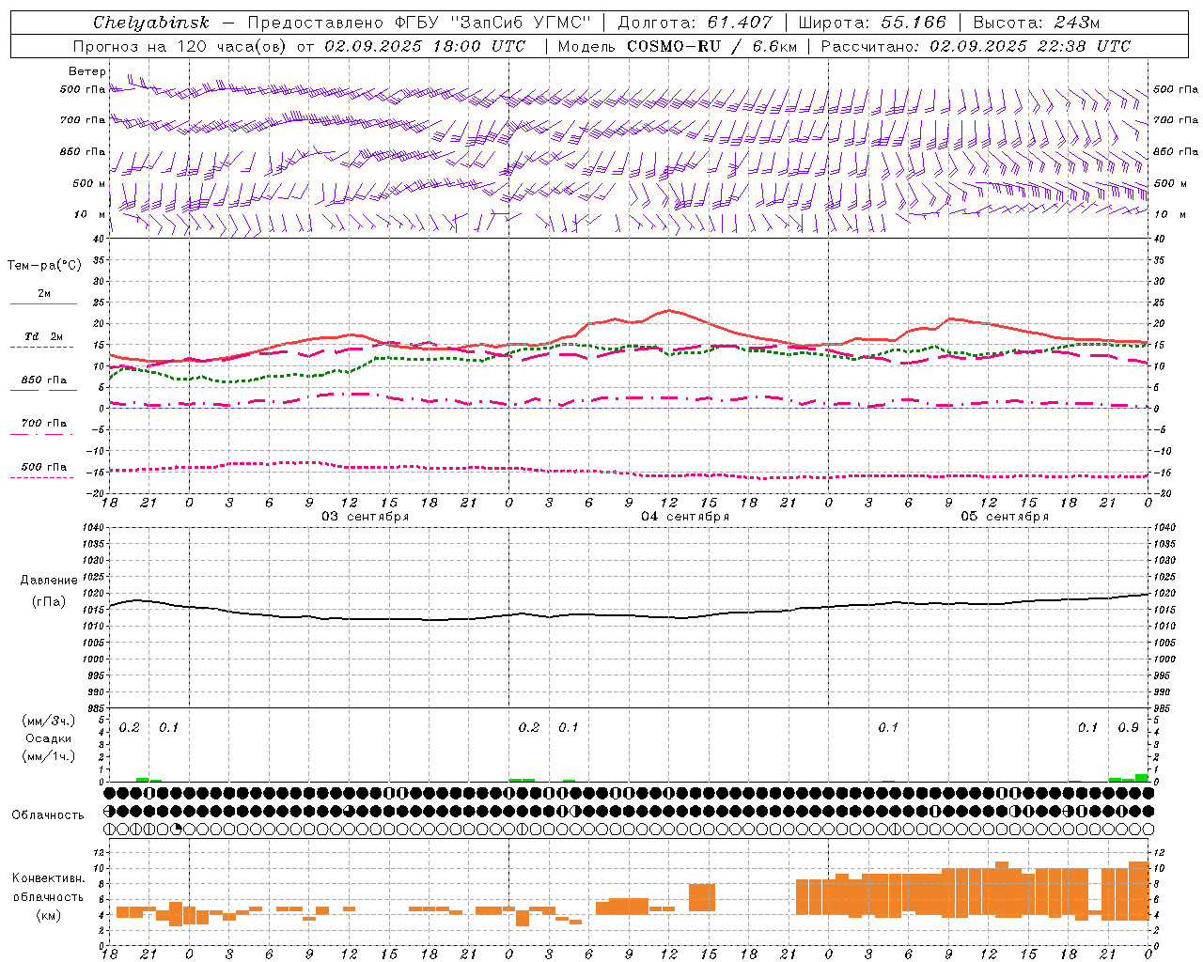This screenshot has width=1203, height=962.
Task: Select the '03 сентября' date label
Action: 366,517
